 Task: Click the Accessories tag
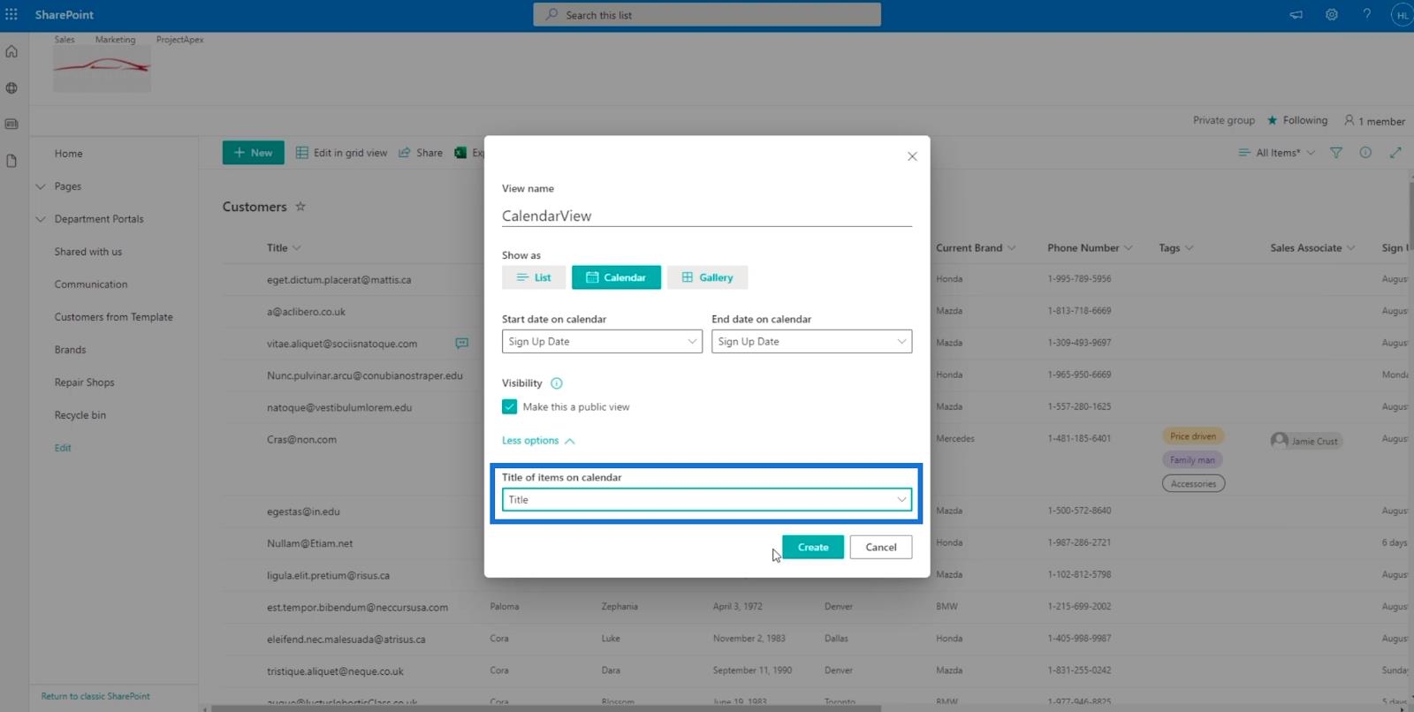tap(1193, 484)
